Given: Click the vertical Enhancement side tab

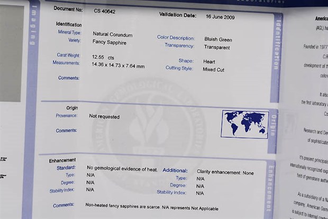Looking at the screenshot, I should [x=270, y=188].
